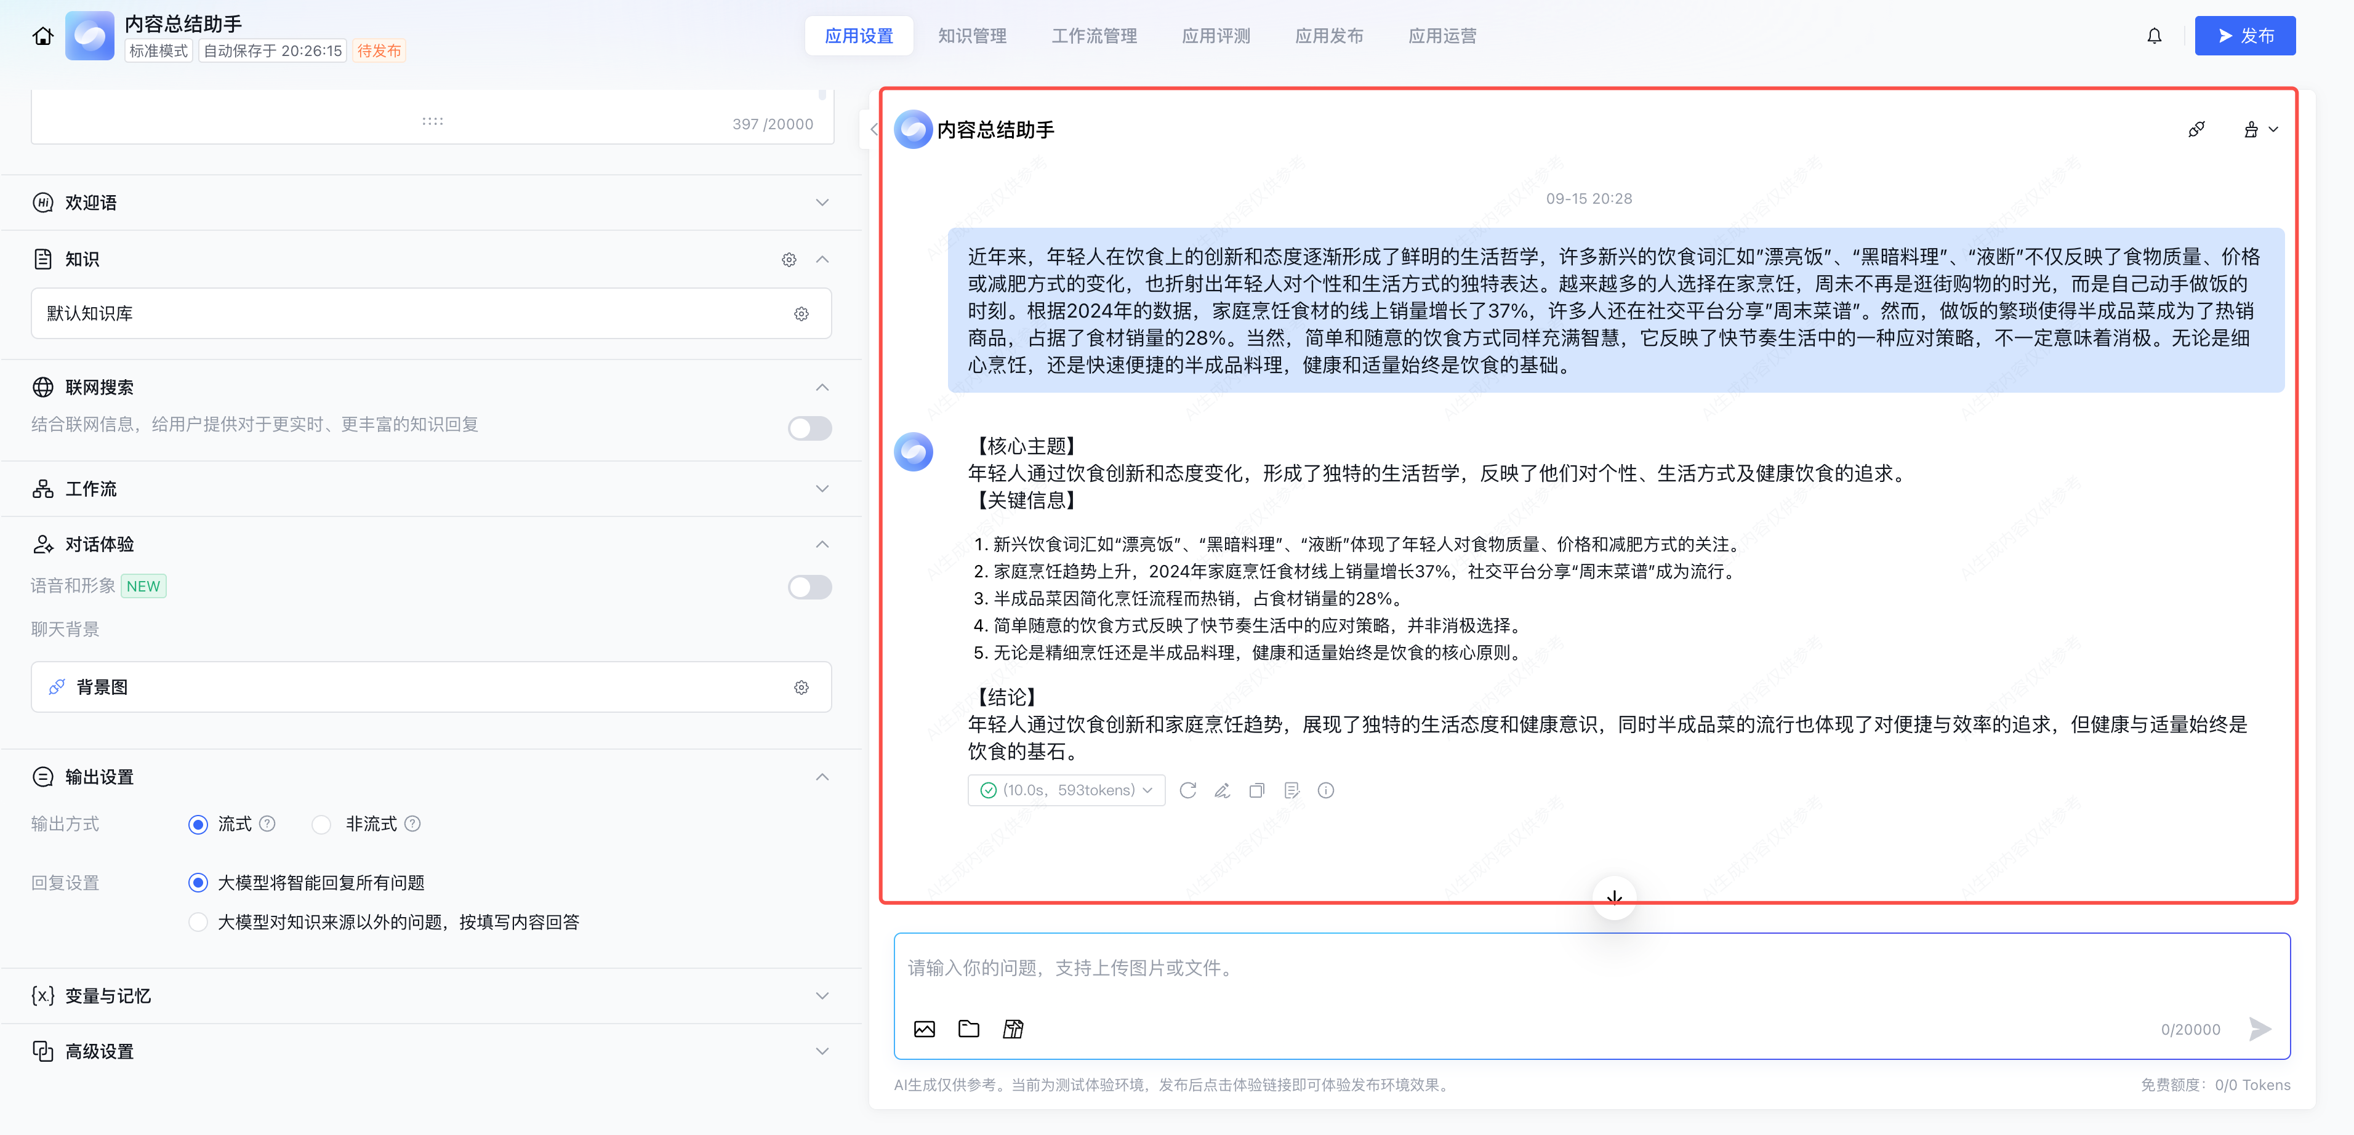Switch to 知识管理 tab
This screenshot has width=2354, height=1135.
[x=971, y=36]
